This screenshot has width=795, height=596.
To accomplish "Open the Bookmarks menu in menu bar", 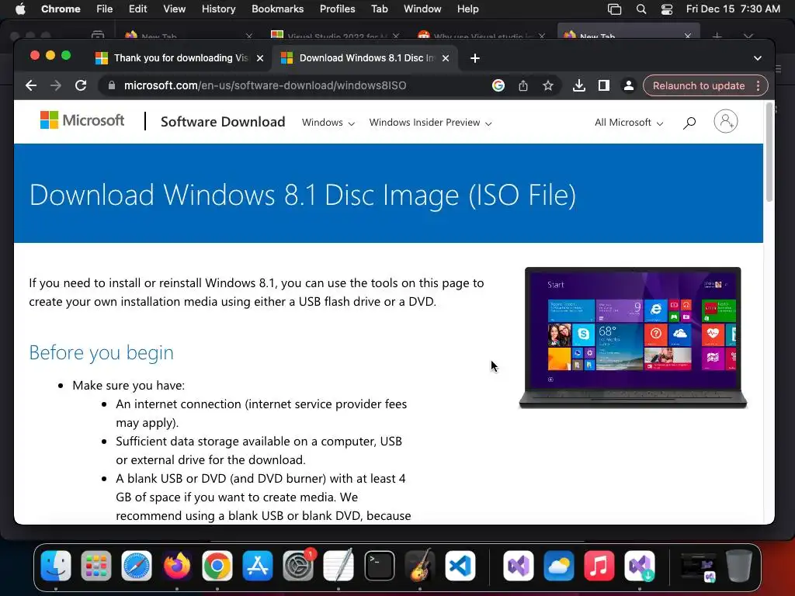I will click(x=277, y=9).
